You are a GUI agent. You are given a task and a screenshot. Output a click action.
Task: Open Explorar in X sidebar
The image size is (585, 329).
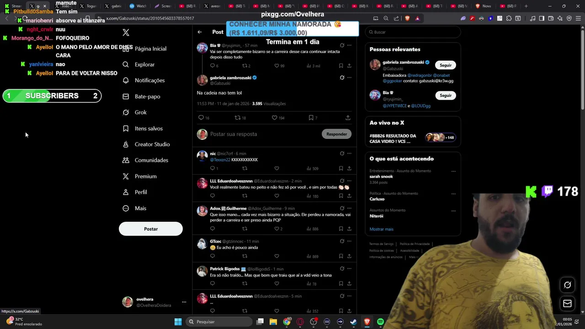(x=139, y=64)
